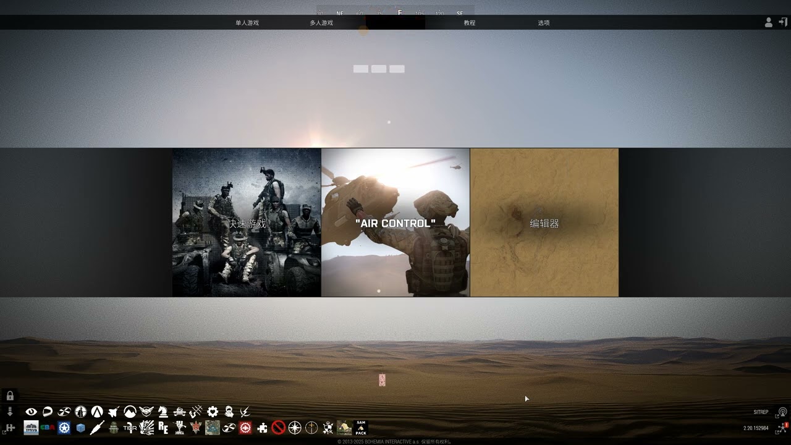Click the red prohibition sign mod icon
Viewport: 791px width, 445px height.
click(x=279, y=428)
